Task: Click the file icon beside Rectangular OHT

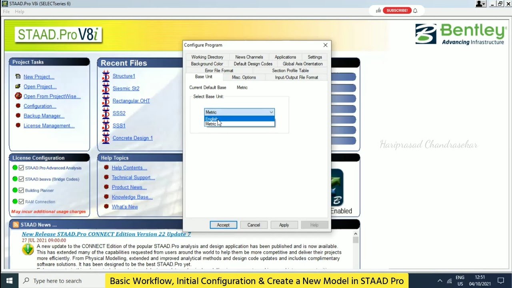Action: 106,100
